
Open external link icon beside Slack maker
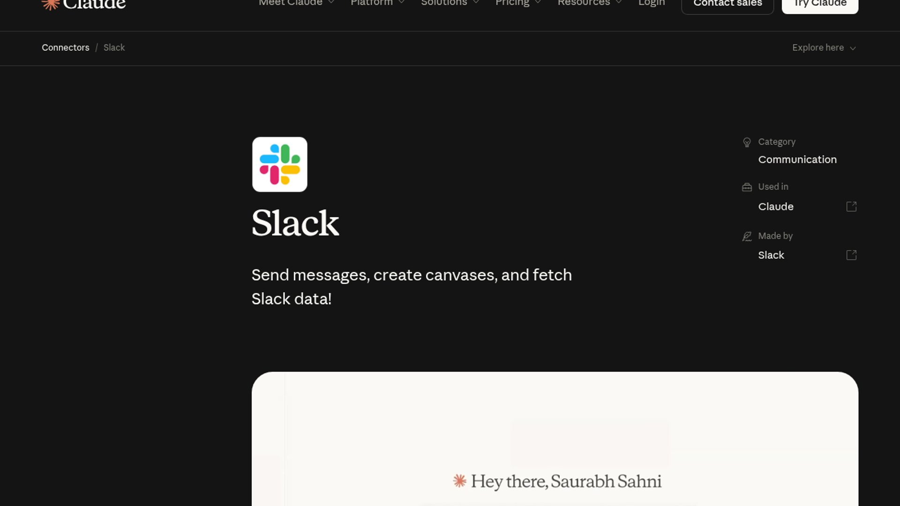click(x=851, y=255)
